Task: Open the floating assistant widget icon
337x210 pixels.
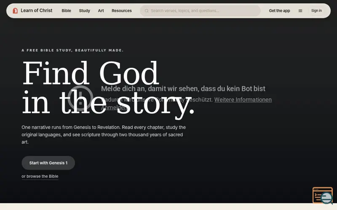Action: pyautogui.click(x=323, y=195)
